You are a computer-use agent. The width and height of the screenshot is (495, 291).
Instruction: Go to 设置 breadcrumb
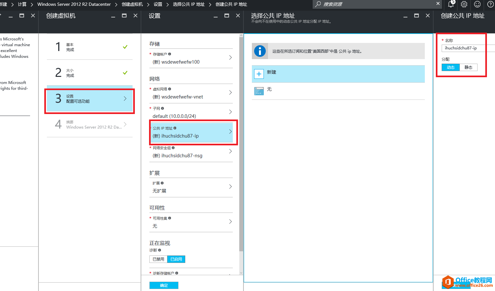point(158,4)
